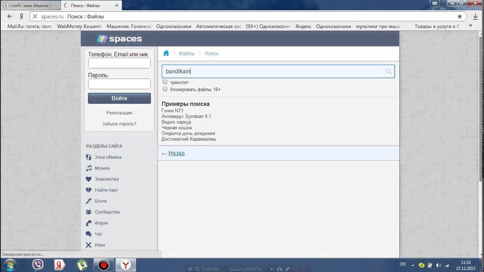Click the Музыка note icon
This screenshot has width=484, height=272.
(x=88, y=168)
